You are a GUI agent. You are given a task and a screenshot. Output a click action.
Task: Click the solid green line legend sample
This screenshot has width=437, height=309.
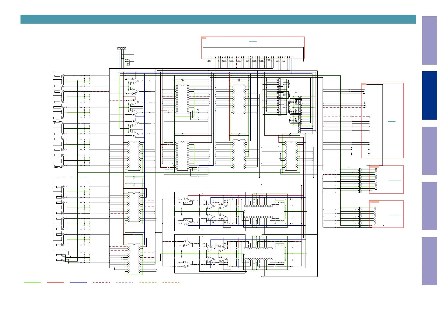click(32, 282)
